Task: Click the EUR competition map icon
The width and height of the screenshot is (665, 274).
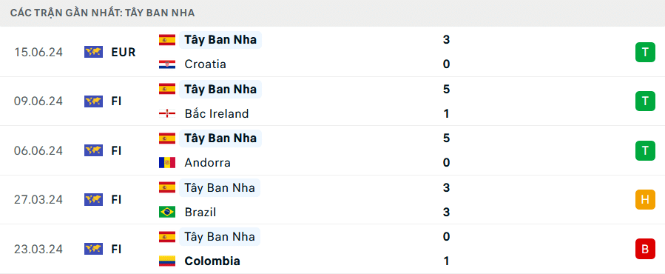Action: (93, 53)
